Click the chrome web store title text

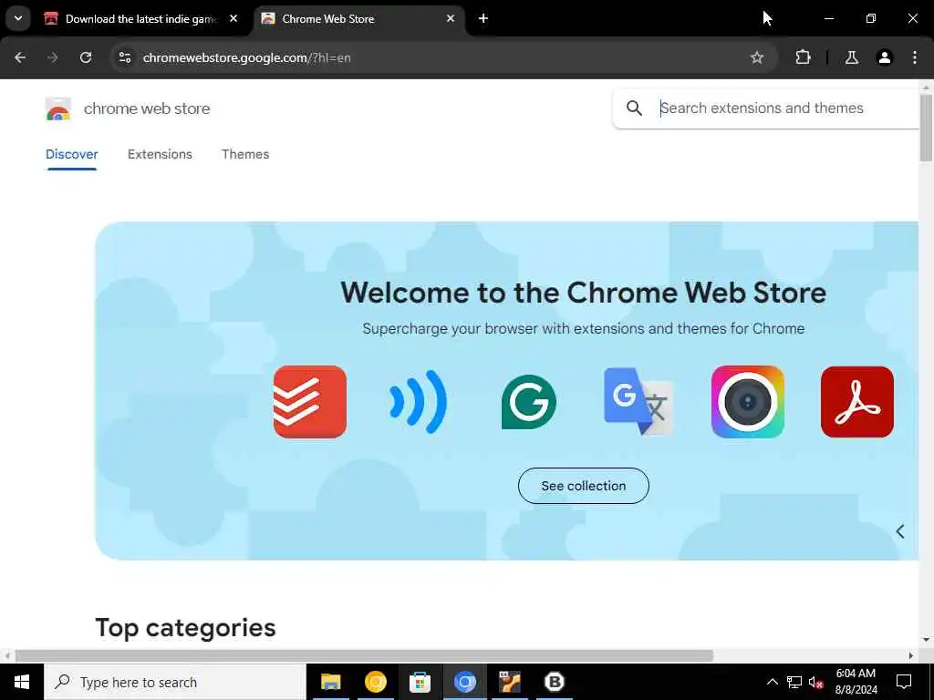[147, 108]
